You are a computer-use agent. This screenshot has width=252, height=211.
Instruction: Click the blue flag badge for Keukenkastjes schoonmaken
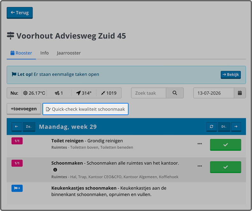pyautogui.click(x=17, y=188)
